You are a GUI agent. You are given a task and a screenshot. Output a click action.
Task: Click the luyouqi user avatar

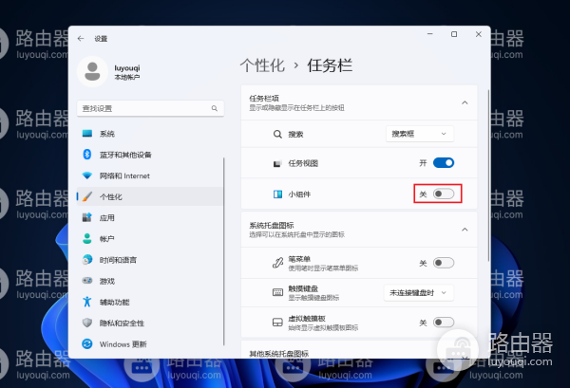(x=92, y=71)
